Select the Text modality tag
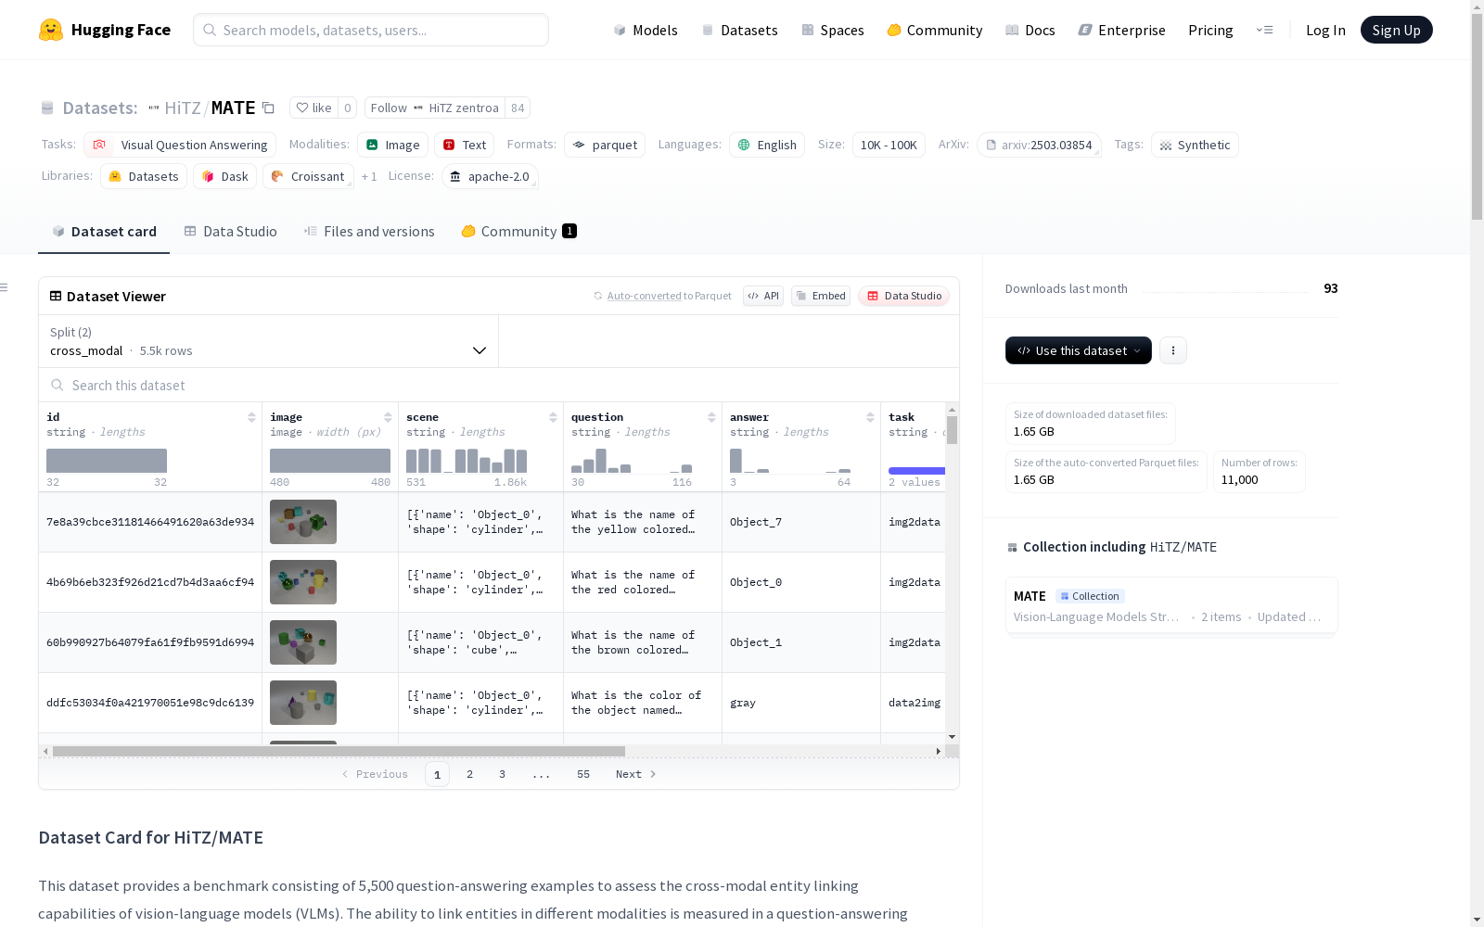 tap(465, 145)
